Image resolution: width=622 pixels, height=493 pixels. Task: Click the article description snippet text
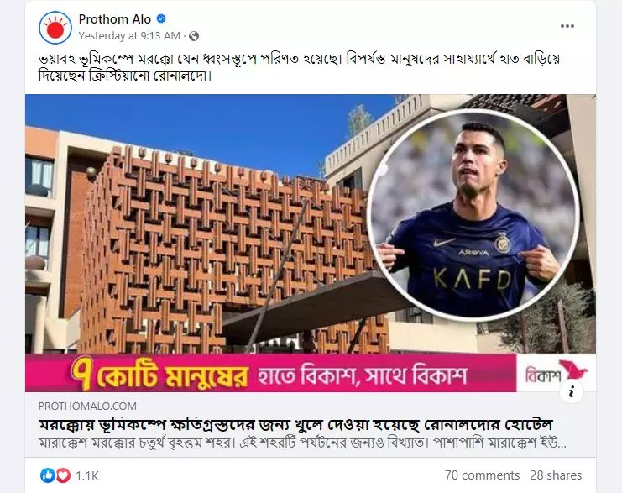[x=302, y=443]
